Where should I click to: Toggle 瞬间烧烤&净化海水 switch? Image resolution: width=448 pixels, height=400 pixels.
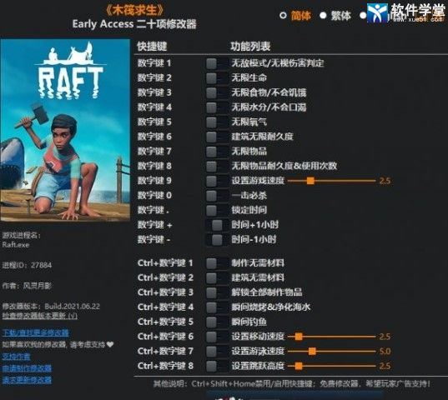coord(217,307)
